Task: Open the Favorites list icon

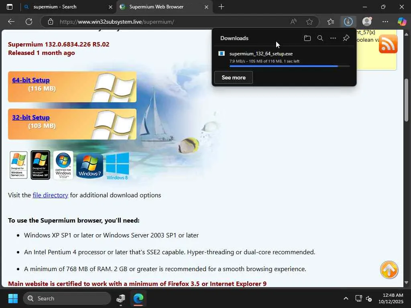Action: tap(331, 22)
